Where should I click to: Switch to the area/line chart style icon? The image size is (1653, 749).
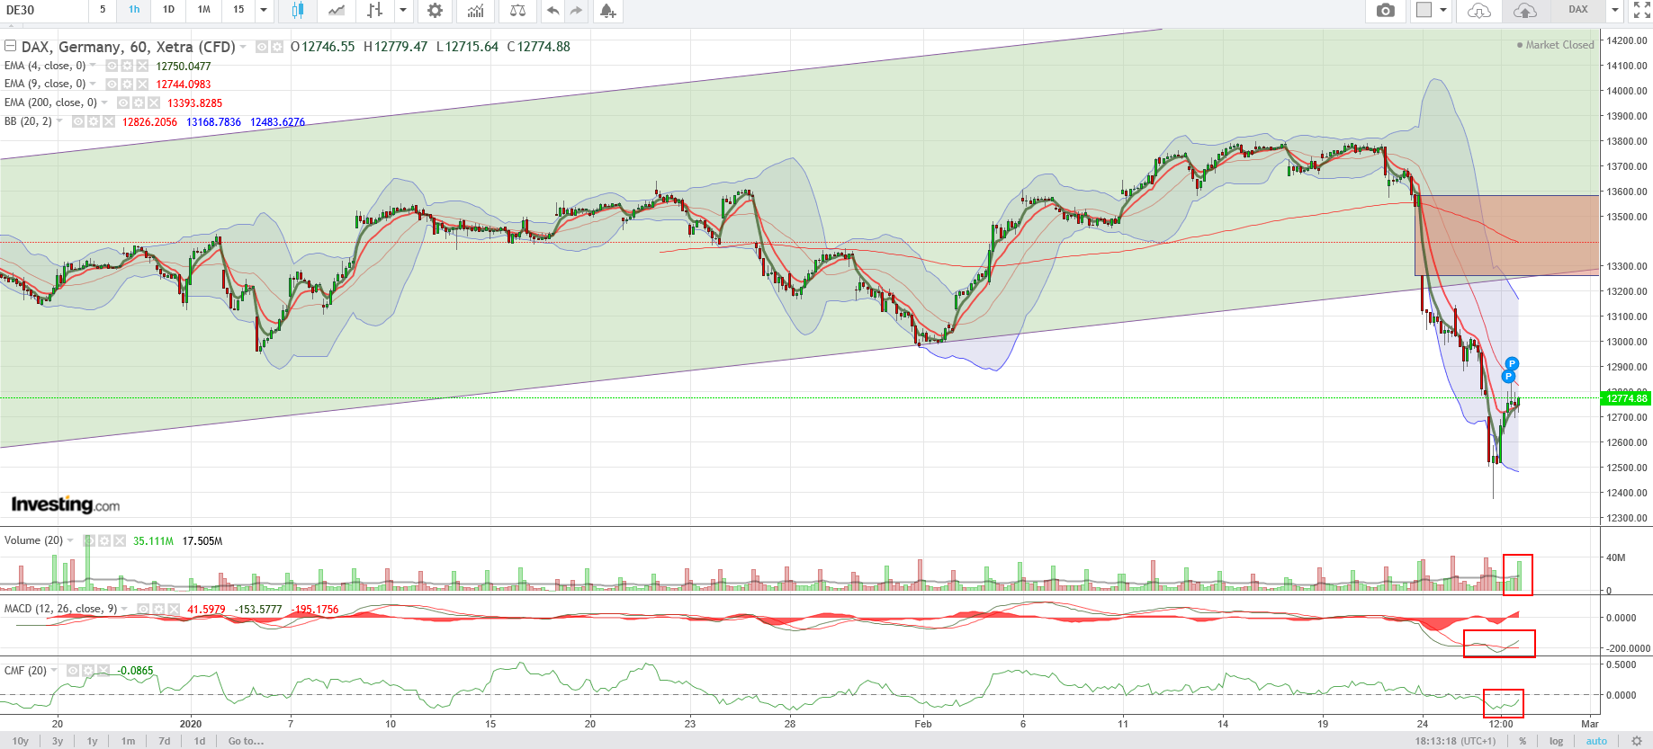(337, 11)
